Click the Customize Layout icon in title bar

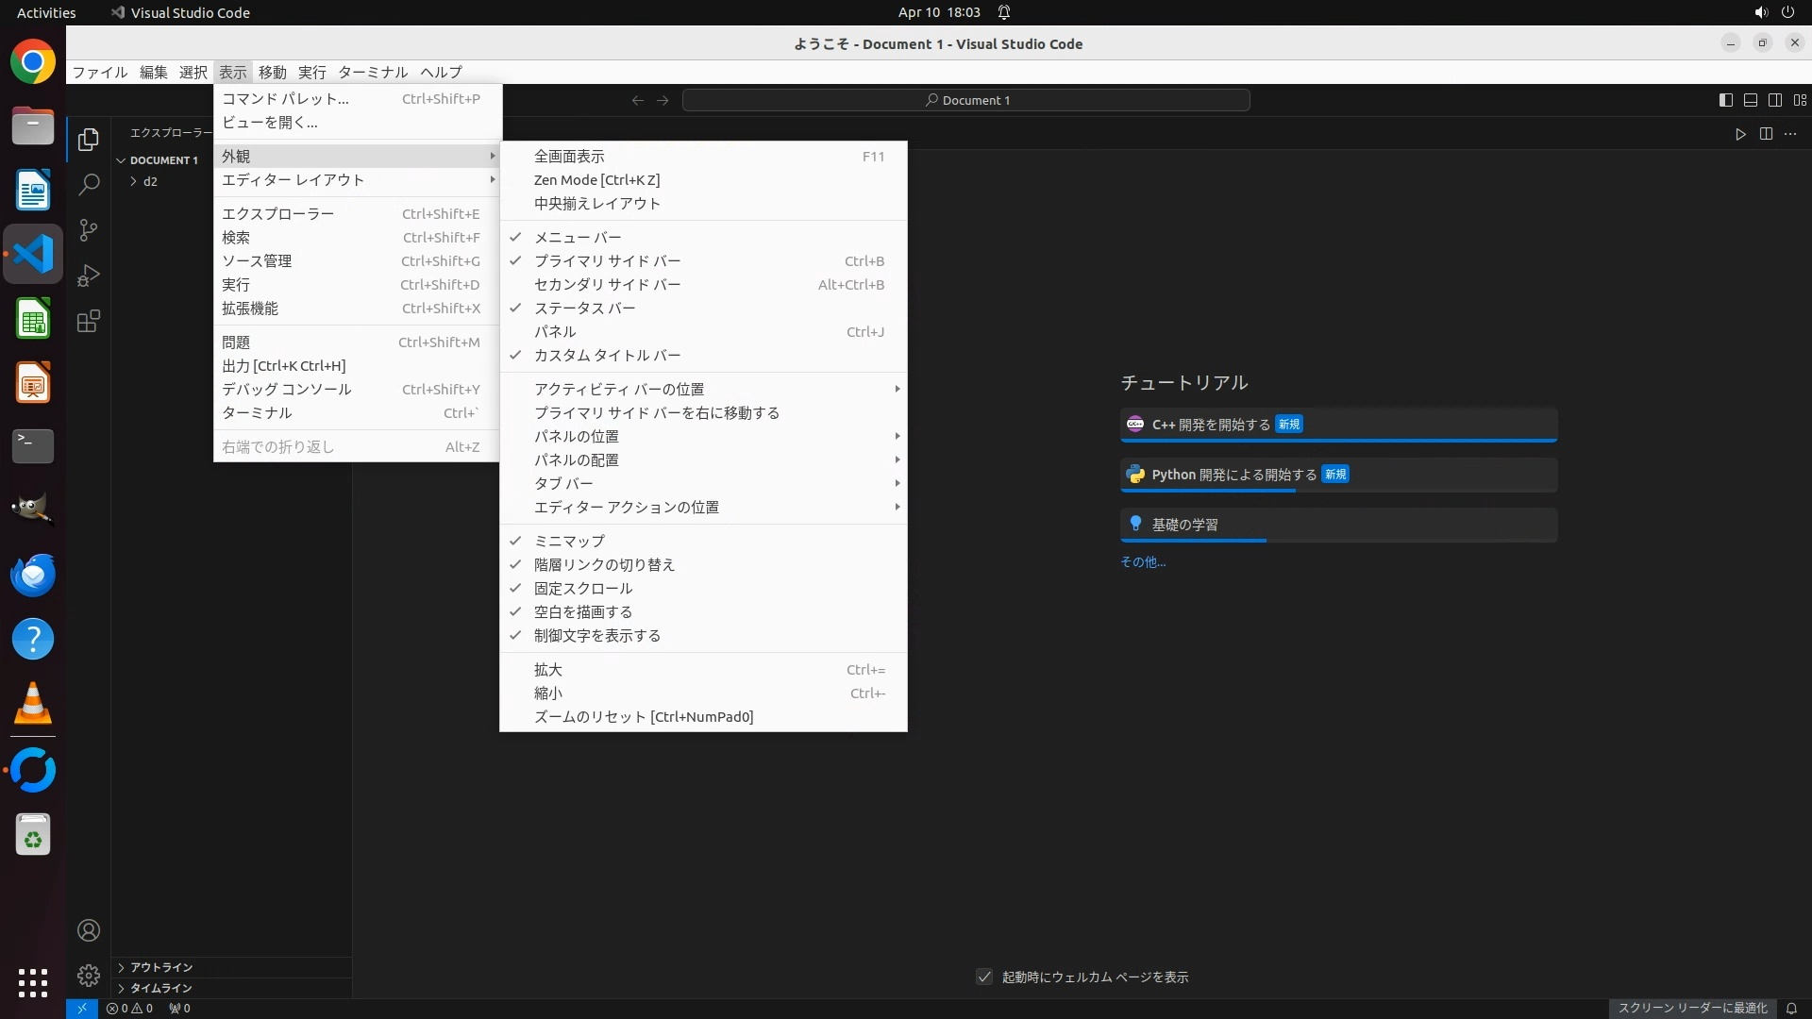click(x=1800, y=100)
